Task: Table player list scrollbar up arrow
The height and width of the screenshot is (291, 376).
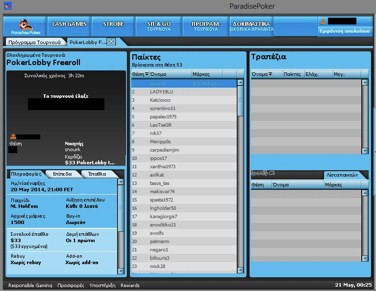Action: 365,193
